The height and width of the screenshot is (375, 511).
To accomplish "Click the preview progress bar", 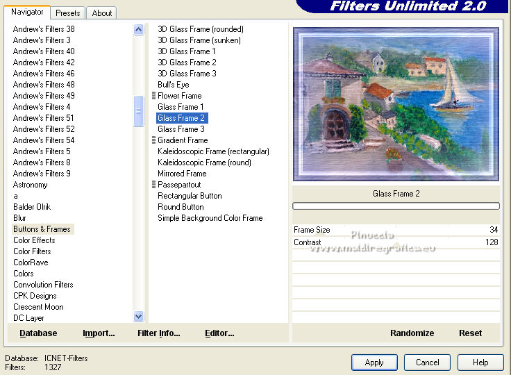I will pos(396,206).
